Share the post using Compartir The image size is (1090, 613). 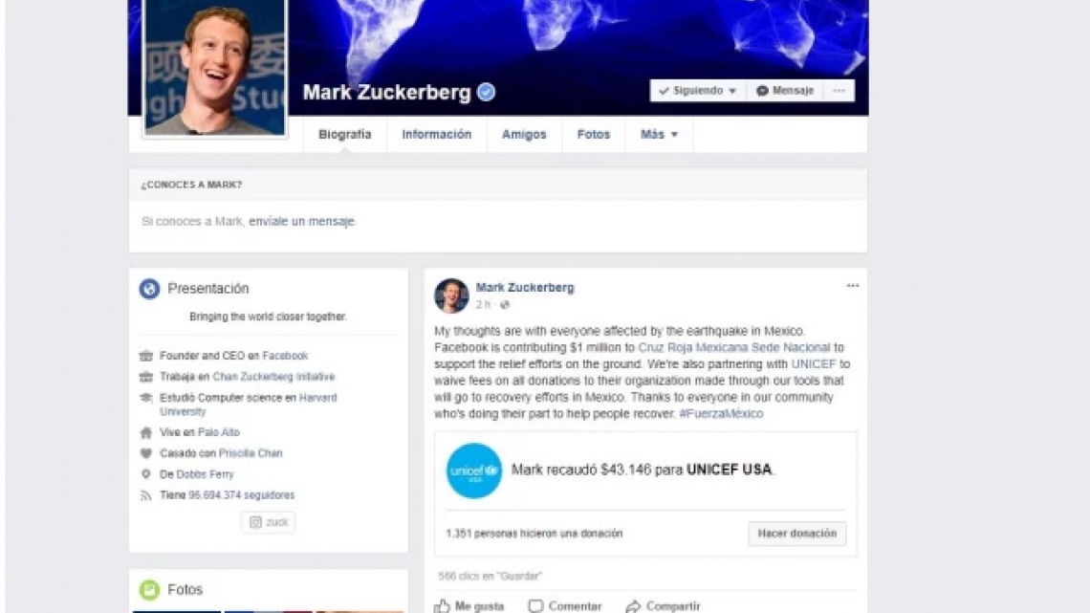[664, 606]
